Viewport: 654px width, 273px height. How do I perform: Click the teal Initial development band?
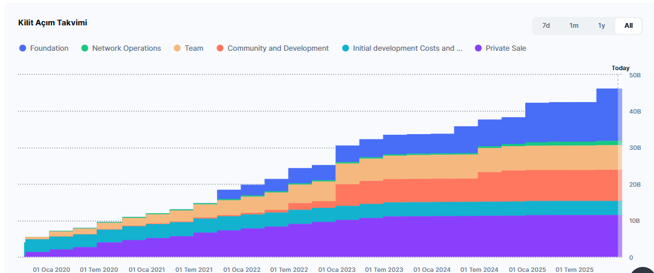click(x=423, y=209)
